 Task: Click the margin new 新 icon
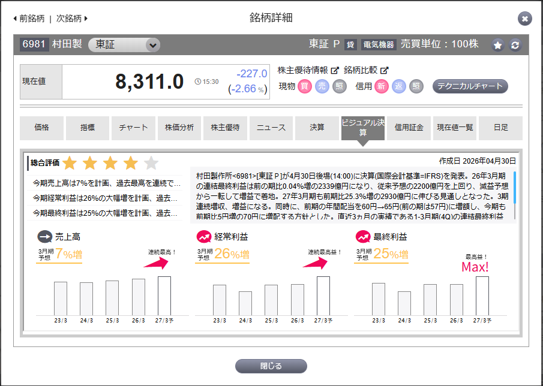(381, 86)
